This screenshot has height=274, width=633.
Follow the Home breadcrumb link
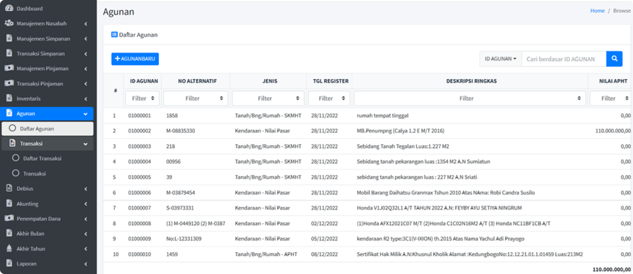597,11
